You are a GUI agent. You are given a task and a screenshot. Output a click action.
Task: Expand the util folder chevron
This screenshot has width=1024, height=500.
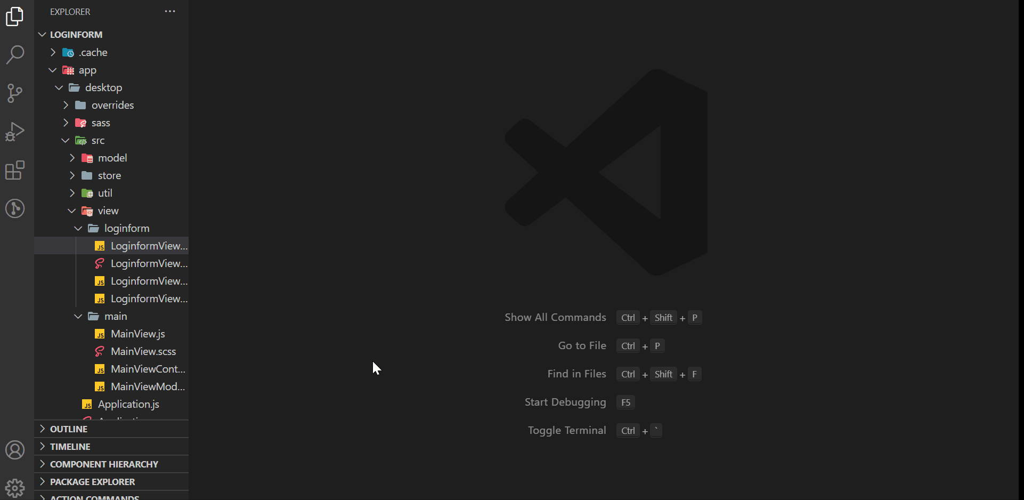(x=72, y=193)
